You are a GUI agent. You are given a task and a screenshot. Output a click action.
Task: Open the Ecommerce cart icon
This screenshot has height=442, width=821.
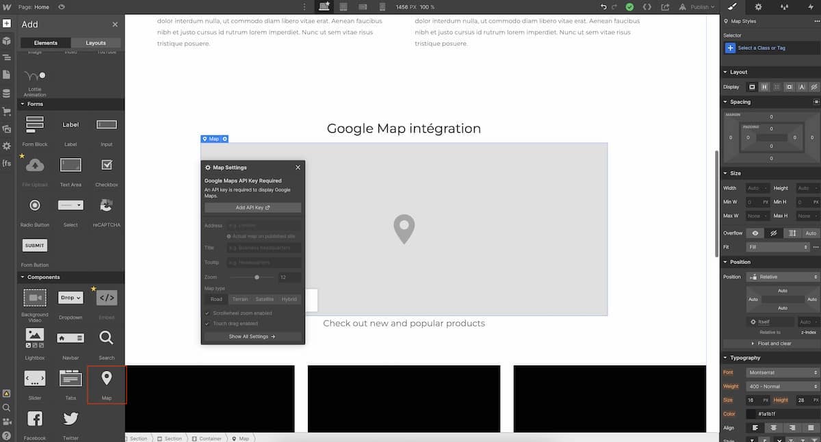pos(6,111)
